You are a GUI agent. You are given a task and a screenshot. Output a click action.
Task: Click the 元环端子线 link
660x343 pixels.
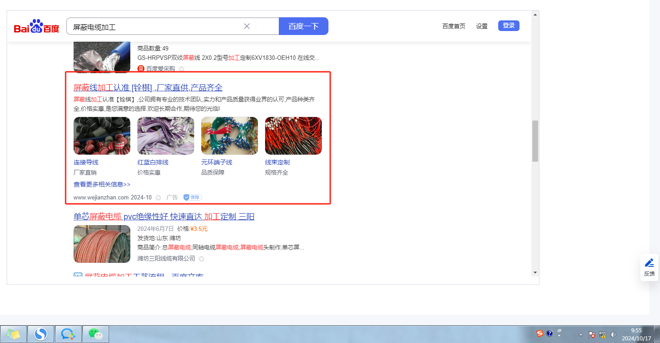217,162
